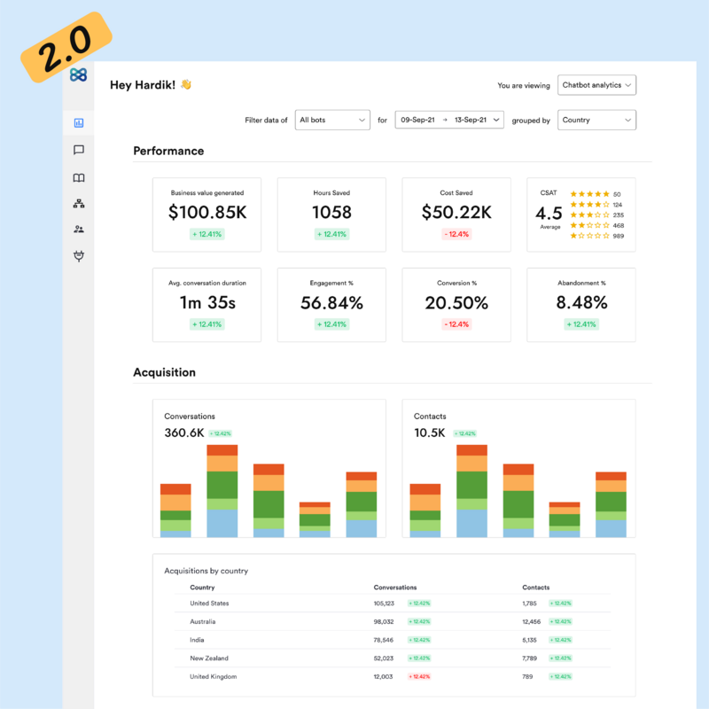Viewport: 709px width, 709px height.
Task: Click the +12.42% badge next to Contacts total
Action: pos(464,433)
